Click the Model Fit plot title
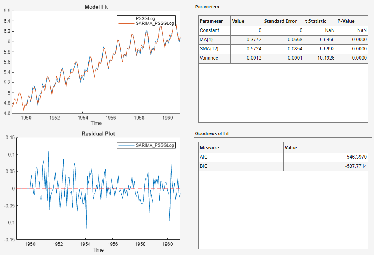374x255 pixels. 96,7
